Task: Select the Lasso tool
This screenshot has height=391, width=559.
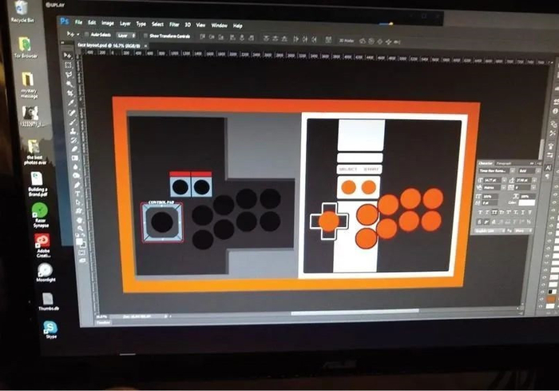Action: [69, 74]
